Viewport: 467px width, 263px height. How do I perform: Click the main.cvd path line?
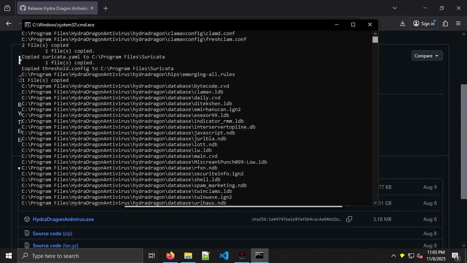119,156
